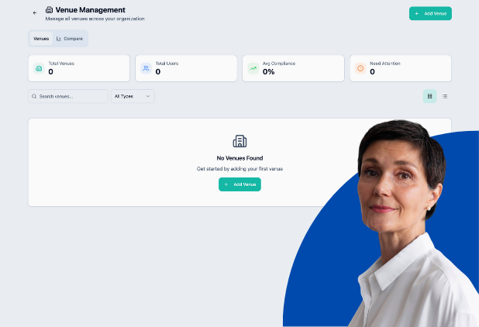Switch to grid view layout
479x327 pixels.
coord(429,96)
